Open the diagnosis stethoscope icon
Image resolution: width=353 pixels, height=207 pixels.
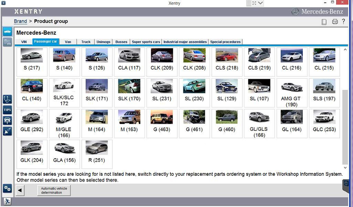pyautogui.click(x=7, y=100)
